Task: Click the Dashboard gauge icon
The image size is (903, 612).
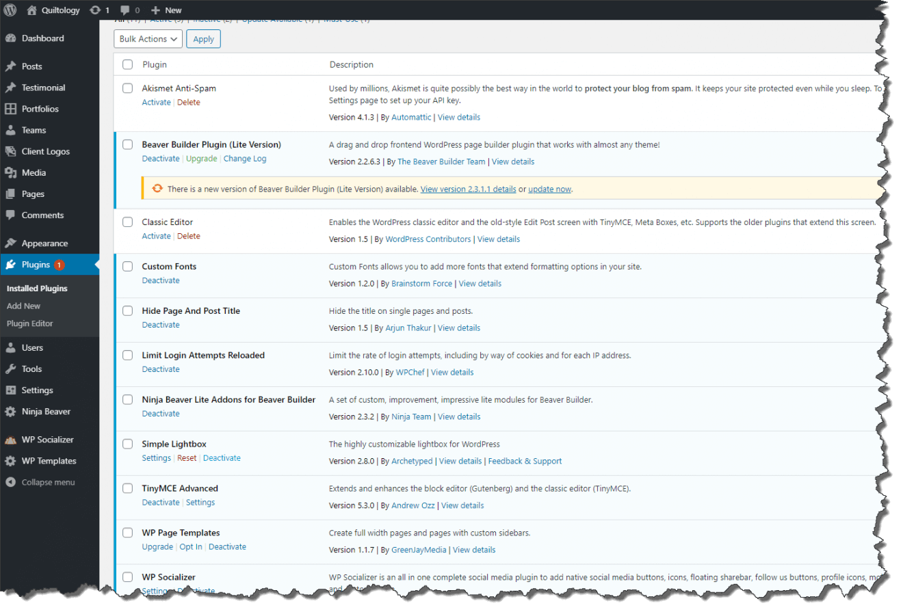Action: pos(10,38)
